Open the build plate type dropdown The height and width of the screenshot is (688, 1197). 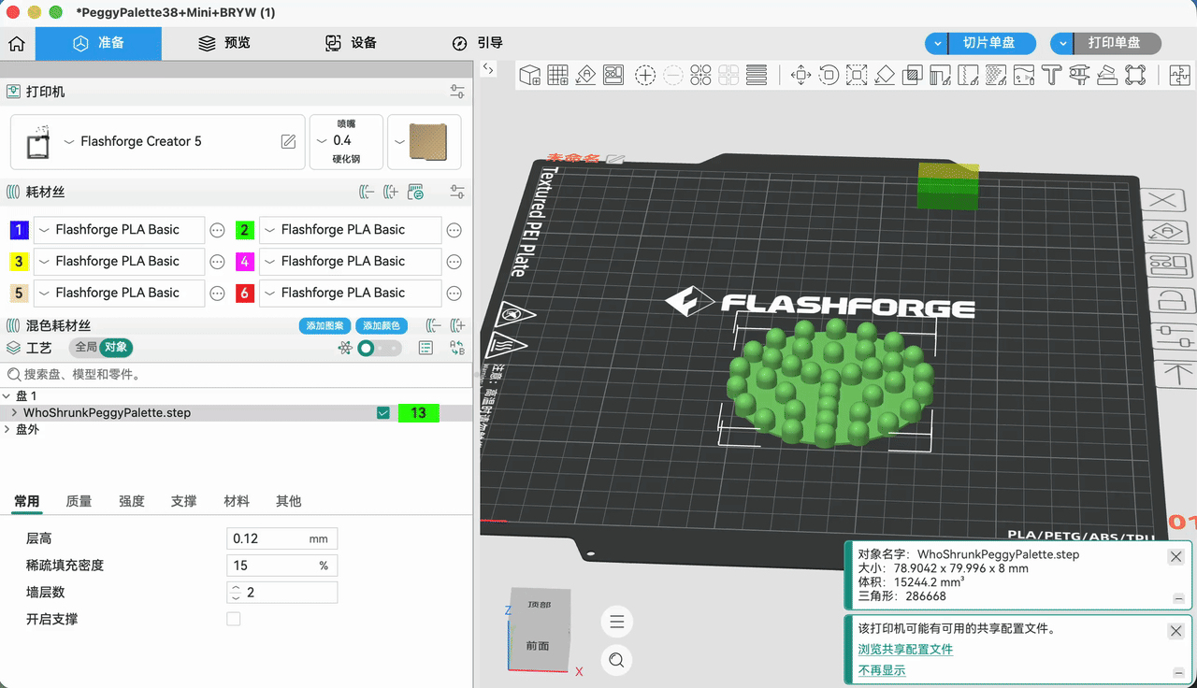[x=399, y=141]
